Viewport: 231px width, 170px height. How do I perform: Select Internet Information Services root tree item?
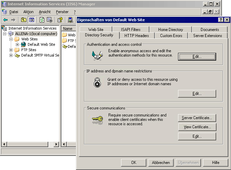(x=32, y=28)
